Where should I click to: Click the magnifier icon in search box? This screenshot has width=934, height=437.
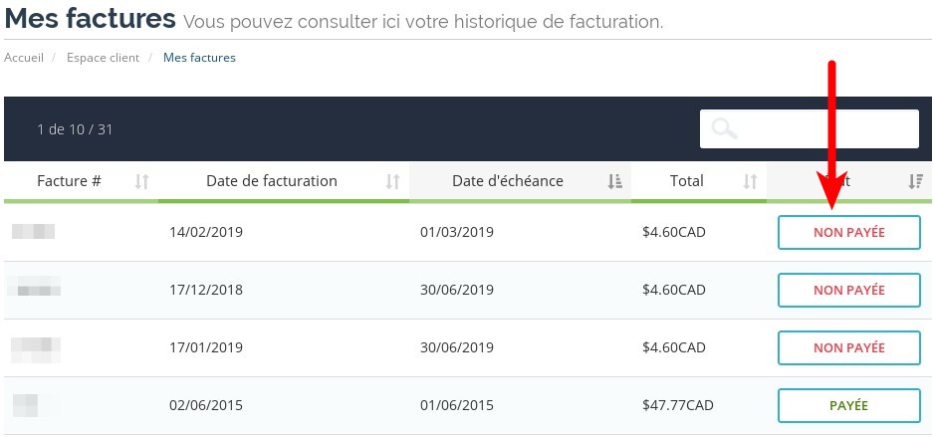click(724, 128)
